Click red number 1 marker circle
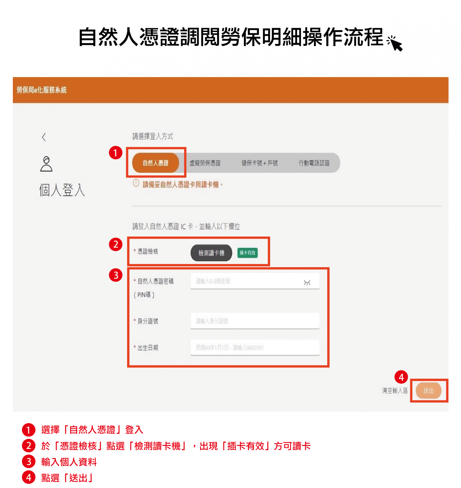461x488 pixels. coord(116,153)
